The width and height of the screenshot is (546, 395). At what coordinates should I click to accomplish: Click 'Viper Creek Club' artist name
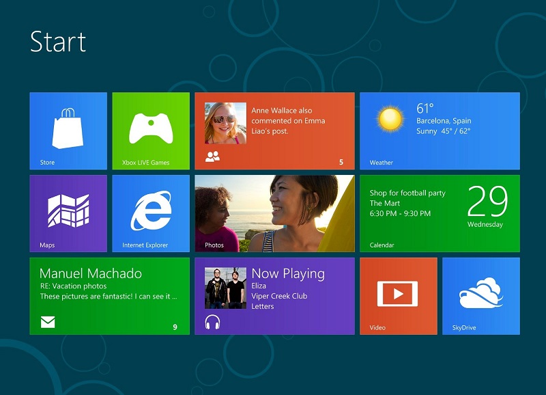click(x=279, y=296)
